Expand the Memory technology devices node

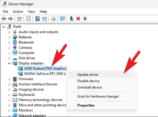click(9, 100)
